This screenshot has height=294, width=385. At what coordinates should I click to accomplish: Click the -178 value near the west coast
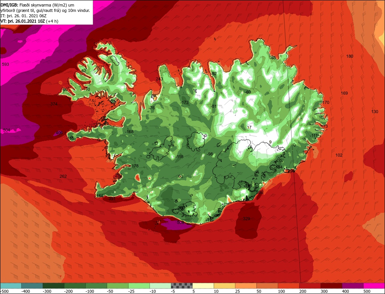click(x=134, y=166)
